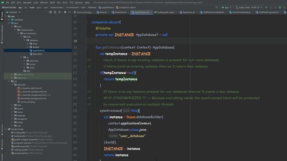Expand the entities package

27,47
